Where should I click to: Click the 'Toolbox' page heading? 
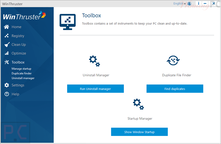click(92, 16)
